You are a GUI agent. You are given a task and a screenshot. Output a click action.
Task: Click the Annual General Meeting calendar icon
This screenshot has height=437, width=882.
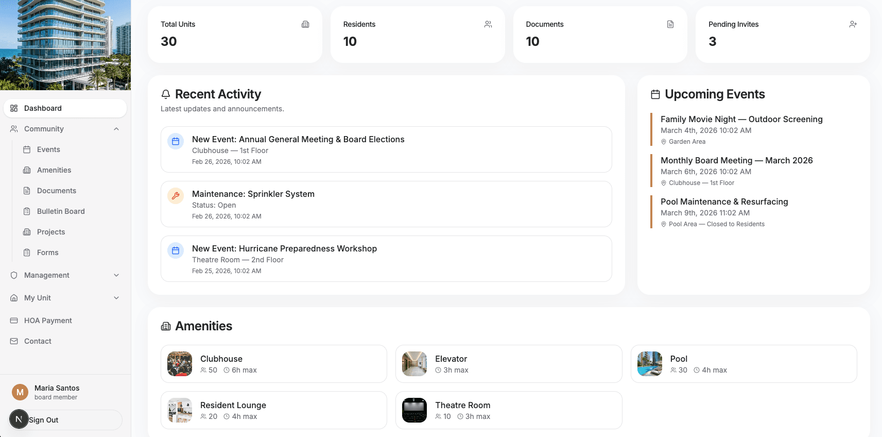coord(176,141)
